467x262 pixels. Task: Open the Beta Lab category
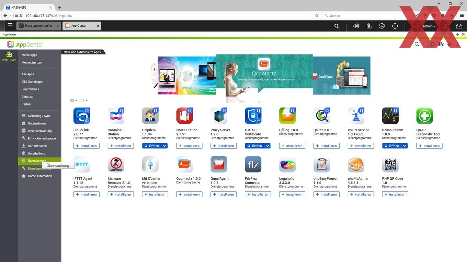point(27,97)
